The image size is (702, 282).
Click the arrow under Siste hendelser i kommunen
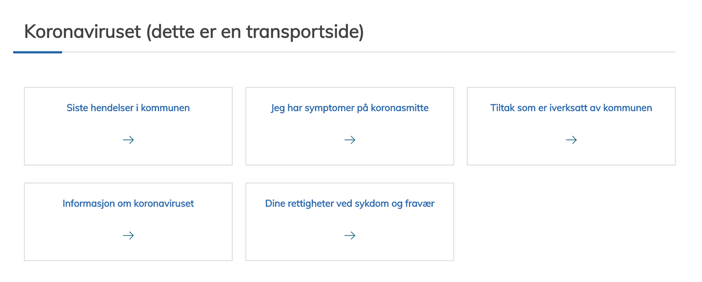tap(128, 140)
